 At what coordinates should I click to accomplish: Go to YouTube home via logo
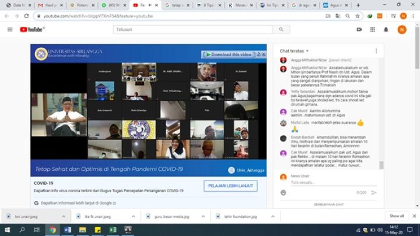click(x=32, y=30)
